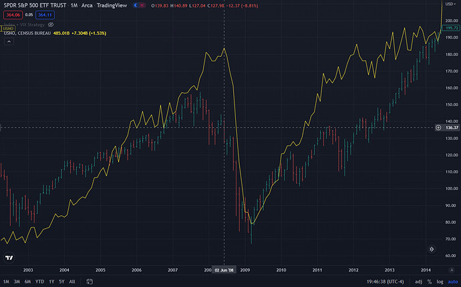Select the All date range

pos(71,282)
